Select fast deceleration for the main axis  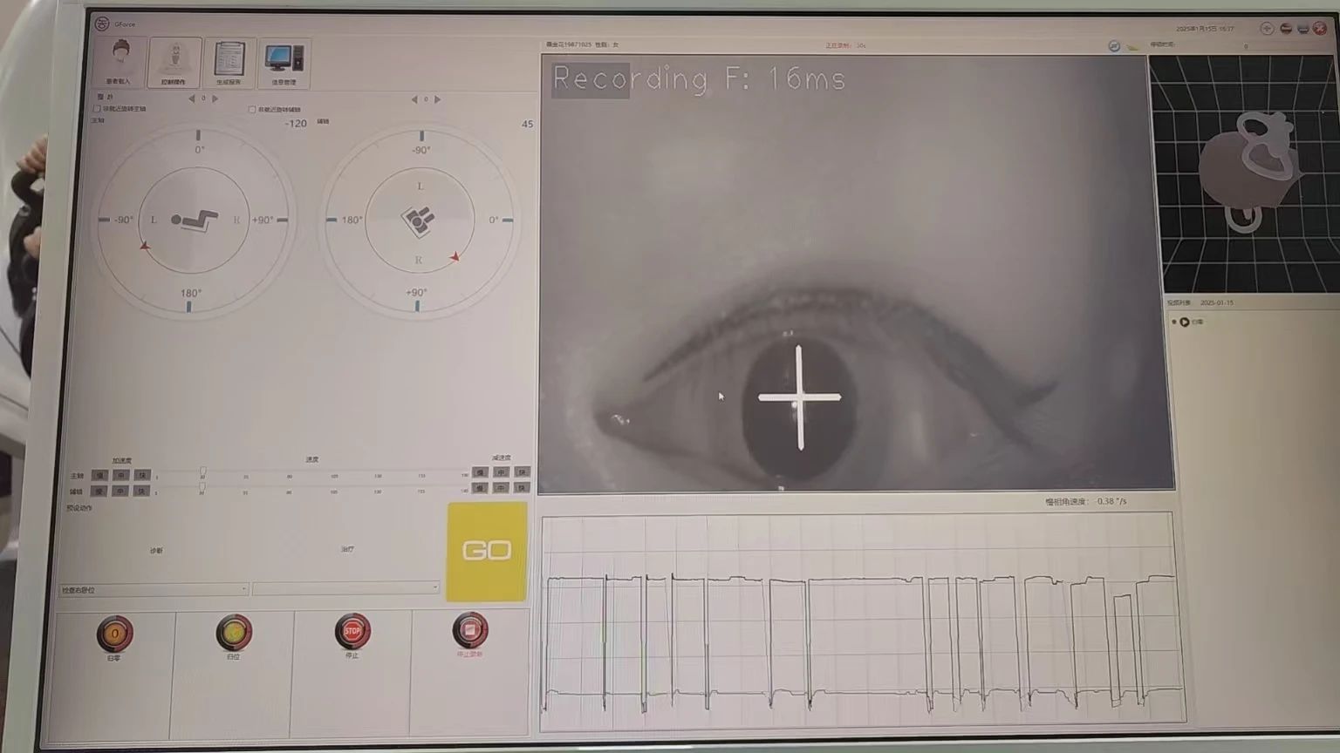pos(522,473)
